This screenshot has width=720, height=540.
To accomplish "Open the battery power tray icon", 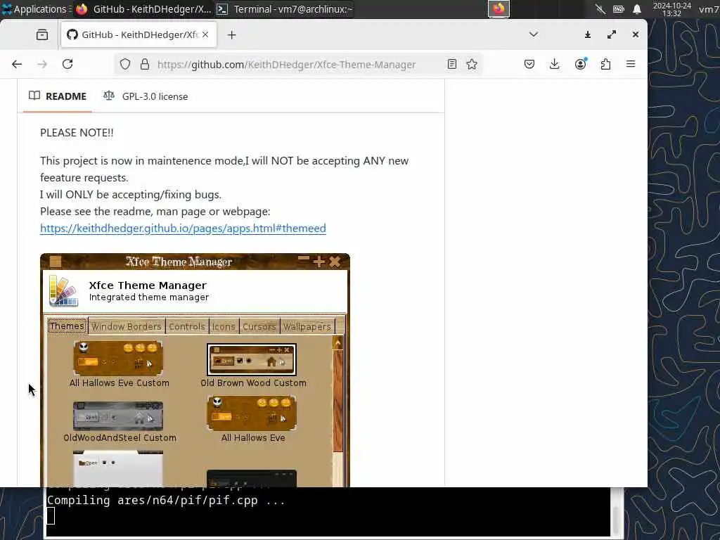I will (619, 8).
